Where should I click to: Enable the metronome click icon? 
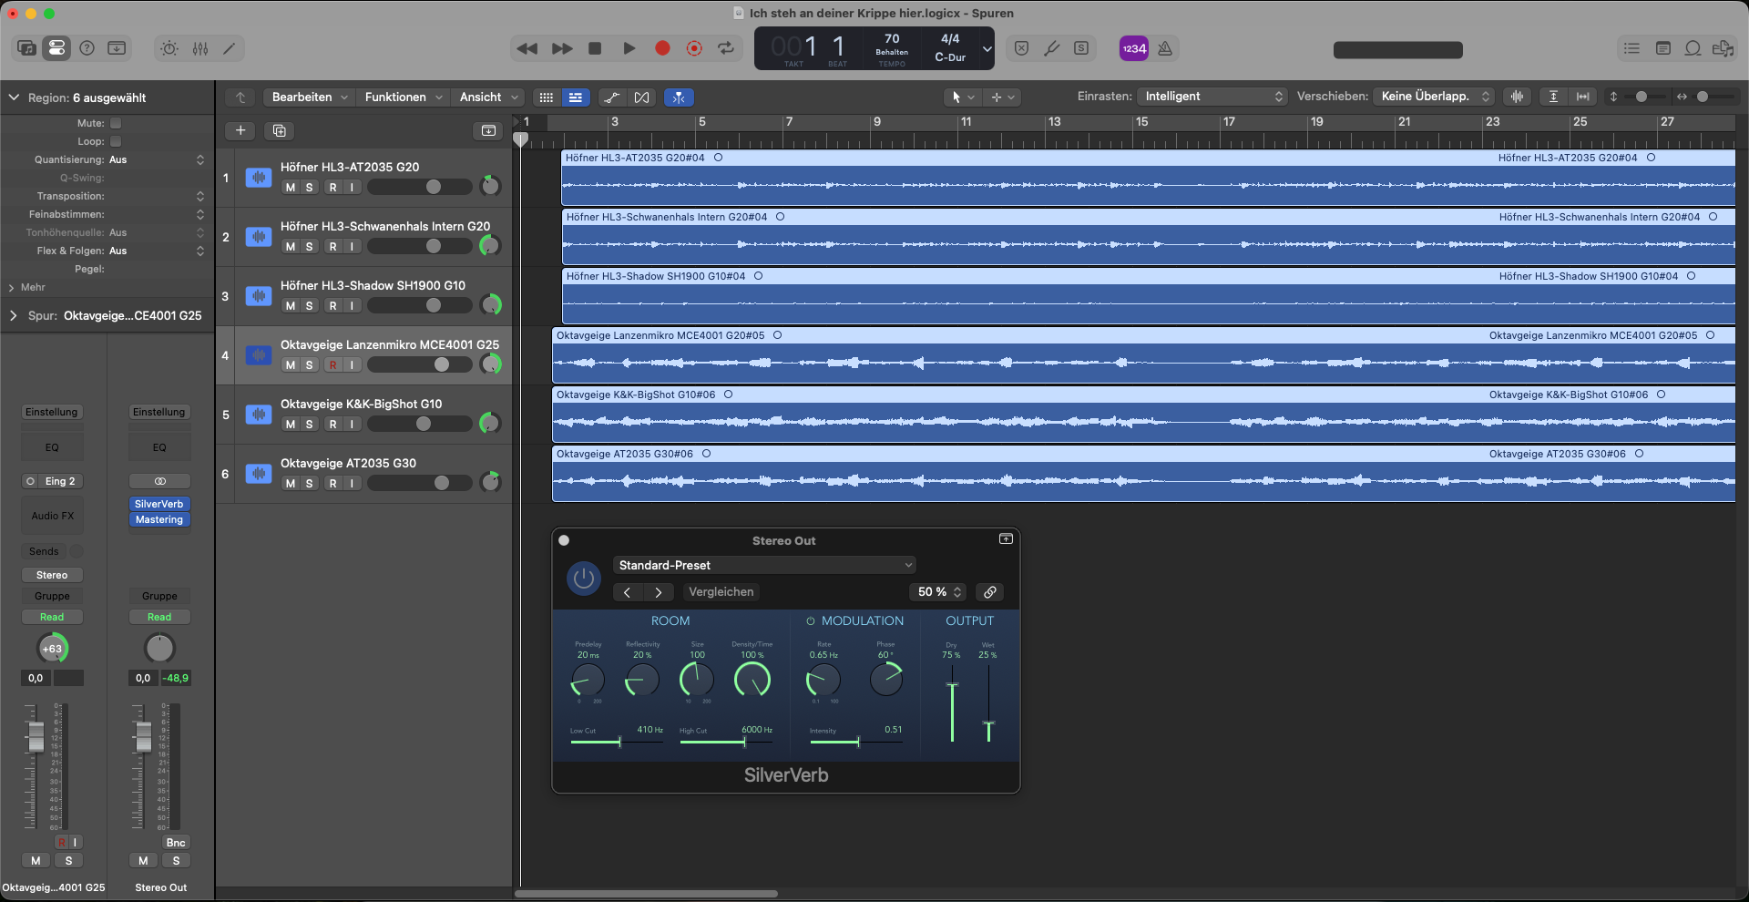1165,48
